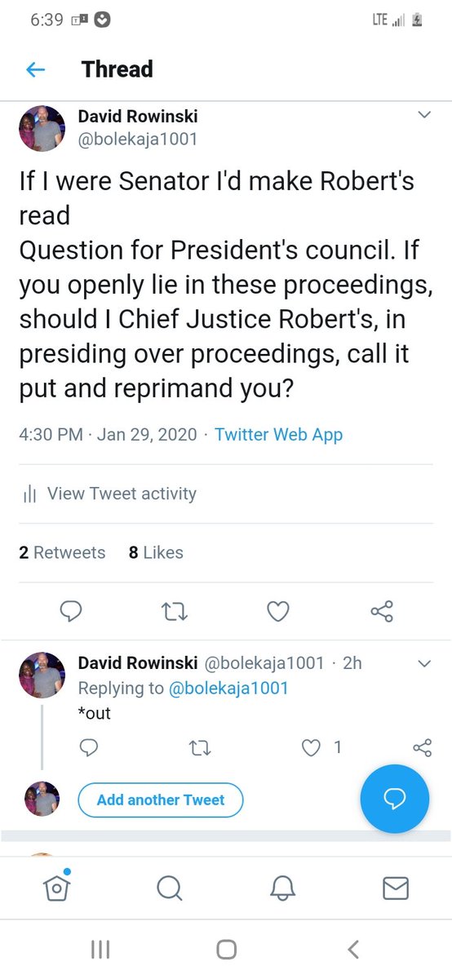Open the Notifications bell tab

point(282,888)
